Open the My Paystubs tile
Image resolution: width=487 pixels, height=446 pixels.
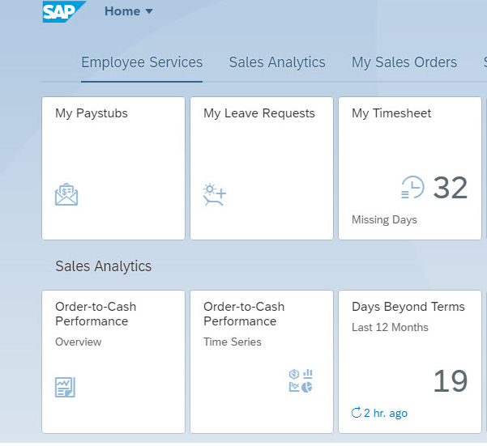pyautogui.click(x=113, y=168)
